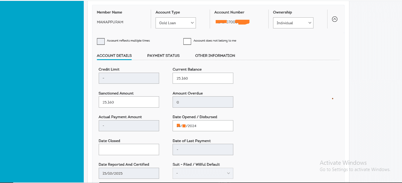Expand the Suit - Filed / Wilful Default dropdown
The image size is (402, 183).
pos(203,173)
